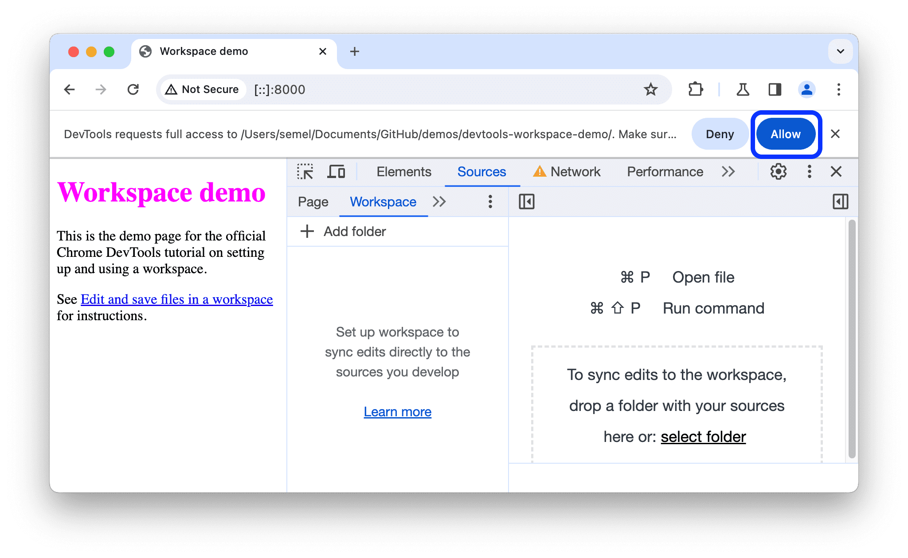The height and width of the screenshot is (558, 908).
Task: Click the Performance panel tab
Action: pyautogui.click(x=665, y=172)
